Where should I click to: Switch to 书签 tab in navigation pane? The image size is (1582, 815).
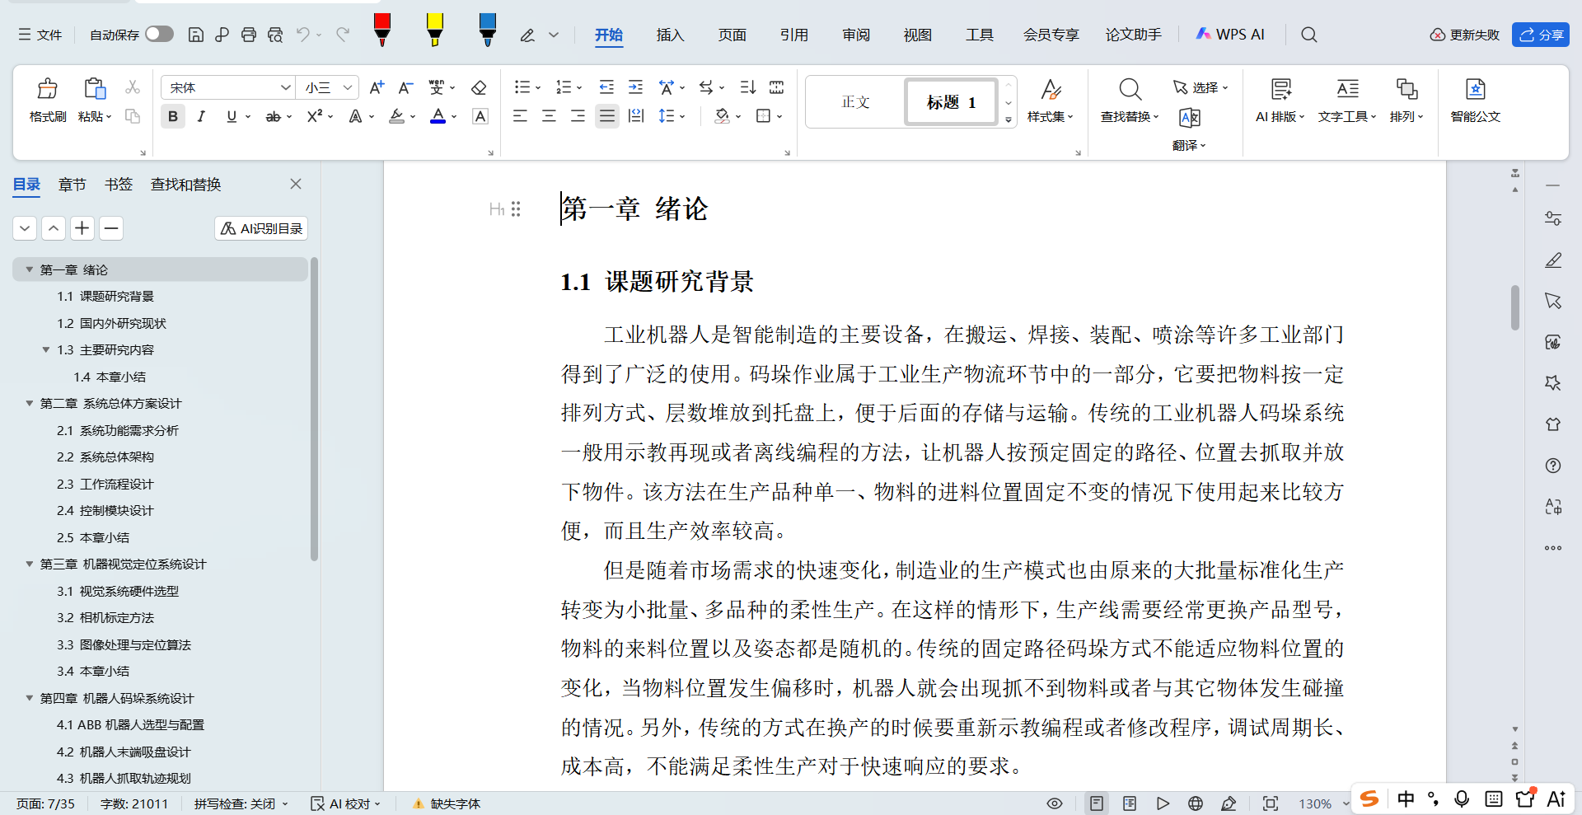pos(119,185)
